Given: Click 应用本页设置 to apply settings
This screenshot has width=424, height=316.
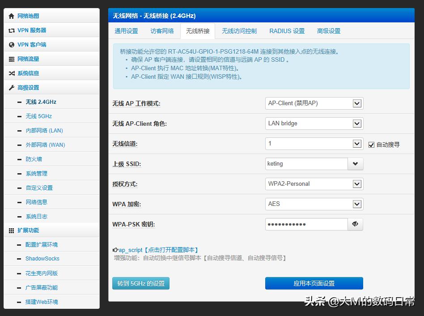Looking at the screenshot, I should (314, 283).
